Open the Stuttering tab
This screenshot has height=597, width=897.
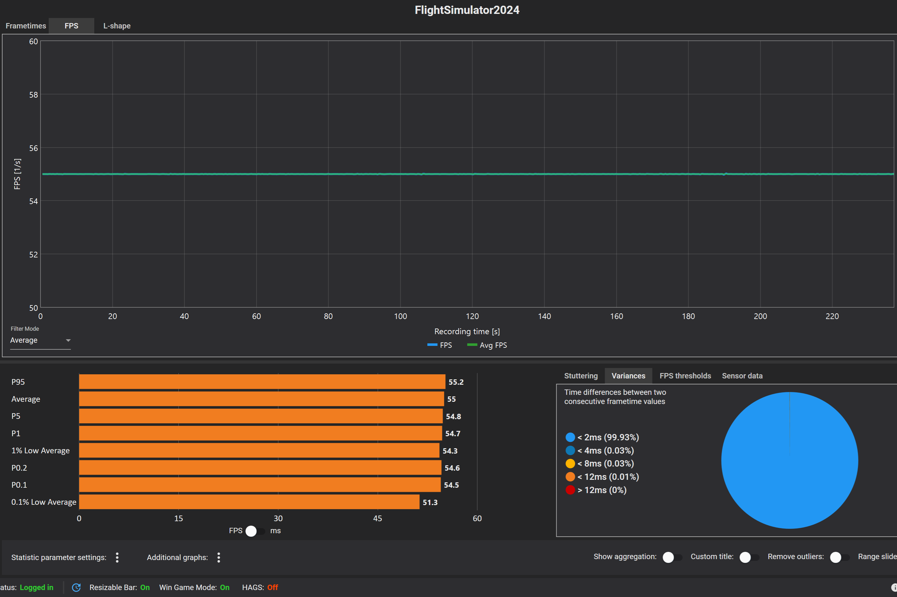(x=581, y=376)
